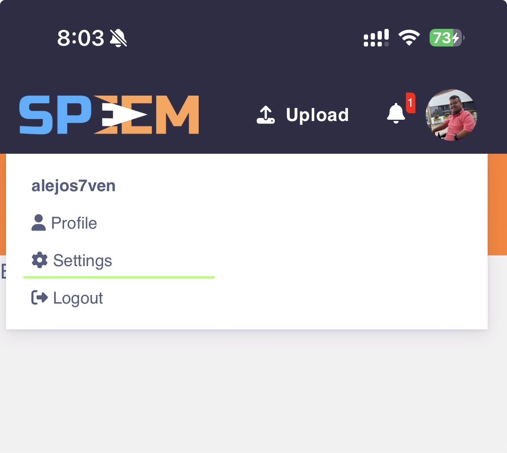The width and height of the screenshot is (507, 453).
Task: Open the Profile menu entry
Action: pos(64,223)
